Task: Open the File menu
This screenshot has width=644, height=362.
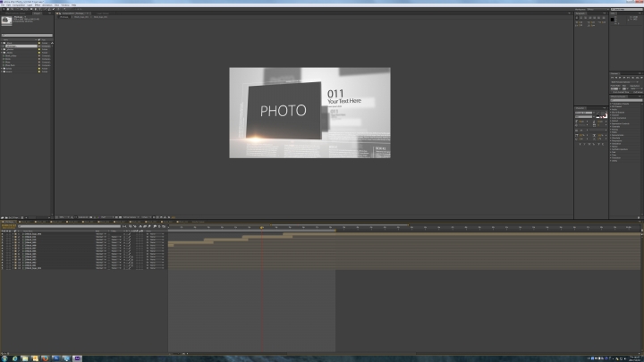Action: point(4,5)
